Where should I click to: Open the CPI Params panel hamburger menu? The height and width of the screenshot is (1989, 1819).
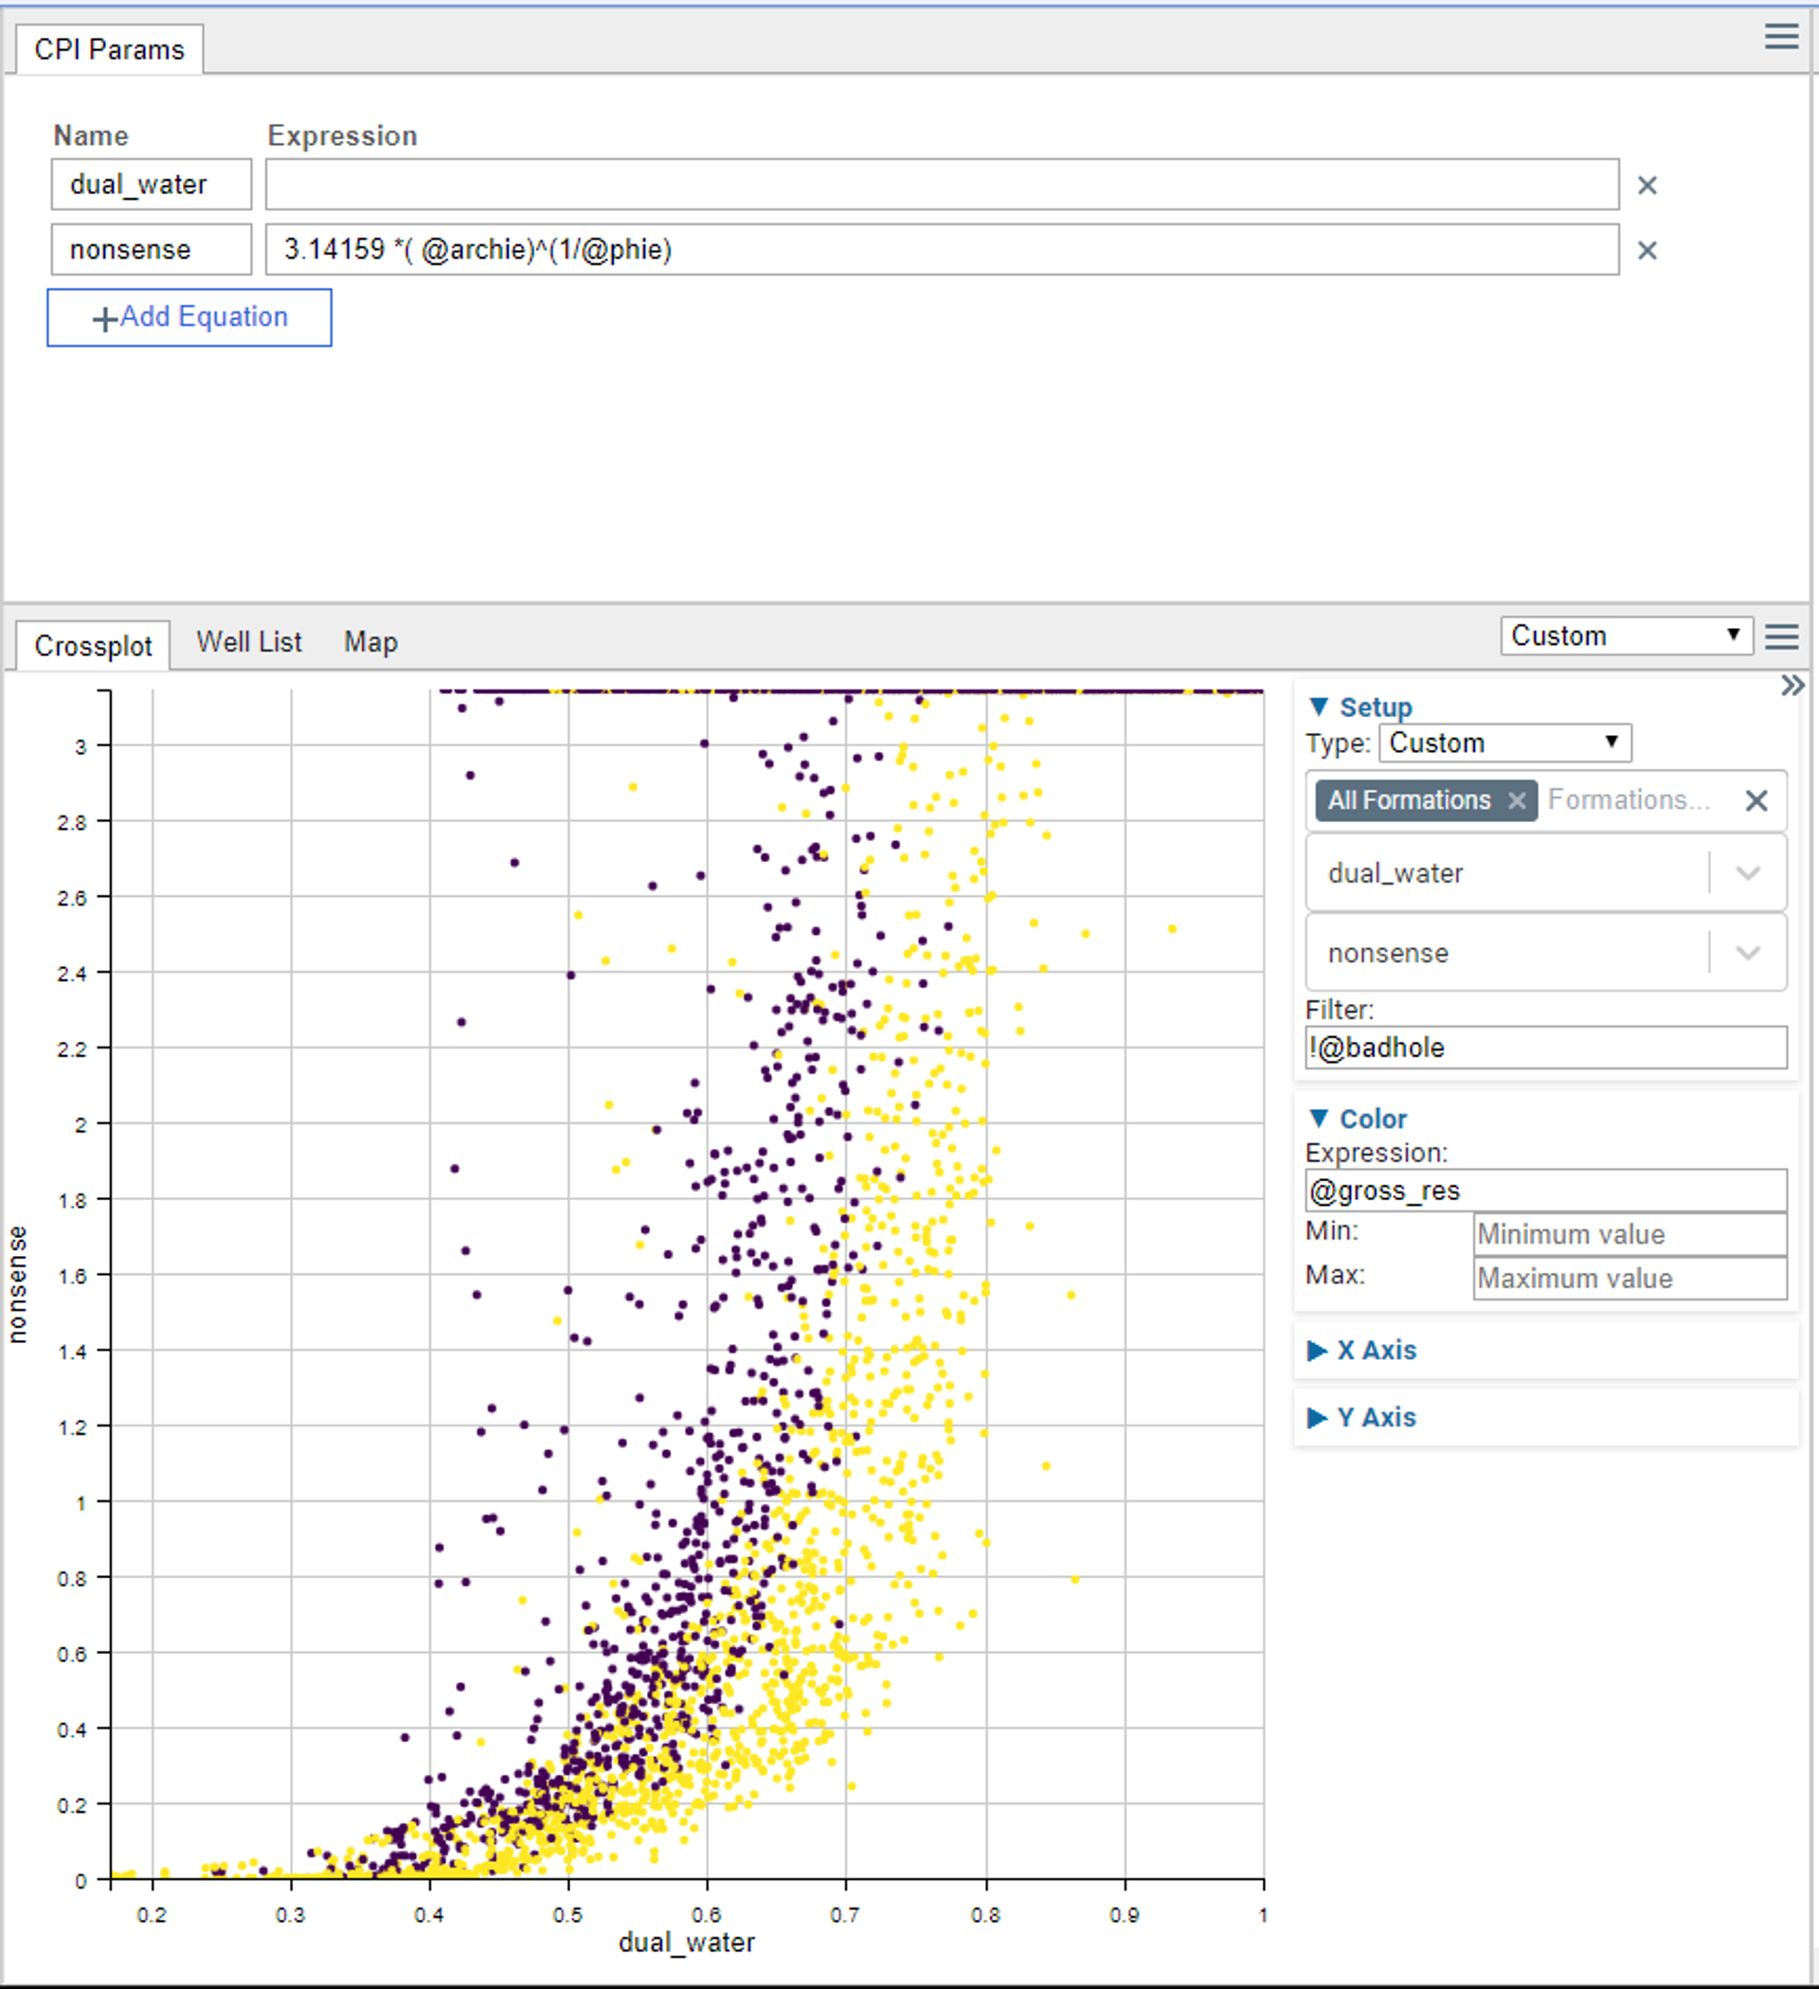[1780, 38]
